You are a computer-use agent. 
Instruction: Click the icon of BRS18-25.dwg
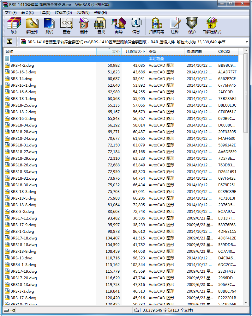coord(7,105)
